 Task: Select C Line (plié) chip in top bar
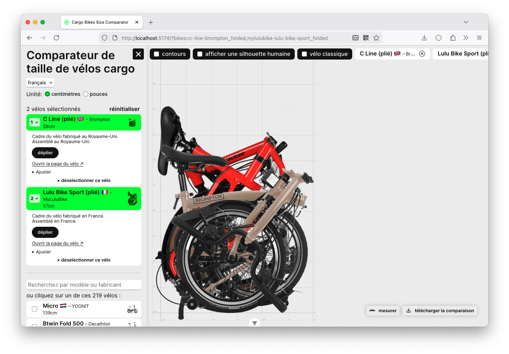(393, 54)
